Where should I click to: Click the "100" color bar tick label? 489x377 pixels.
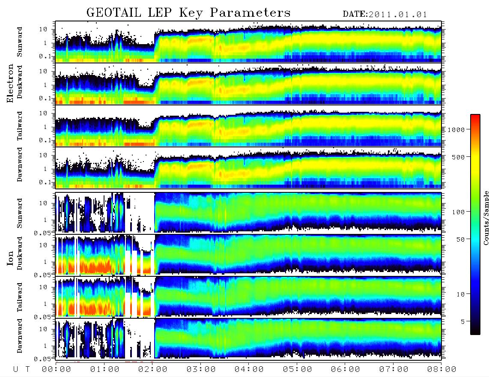coord(459,212)
